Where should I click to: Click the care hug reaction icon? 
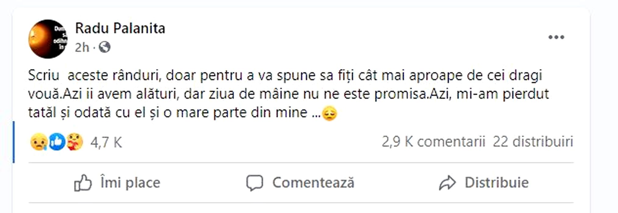click(x=75, y=142)
